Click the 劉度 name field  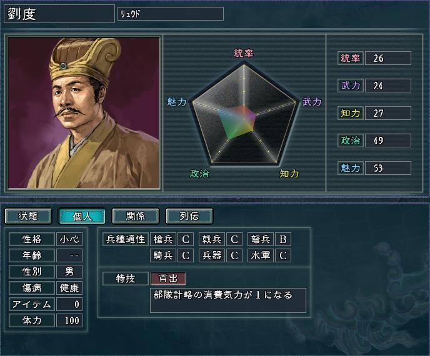click(x=59, y=14)
